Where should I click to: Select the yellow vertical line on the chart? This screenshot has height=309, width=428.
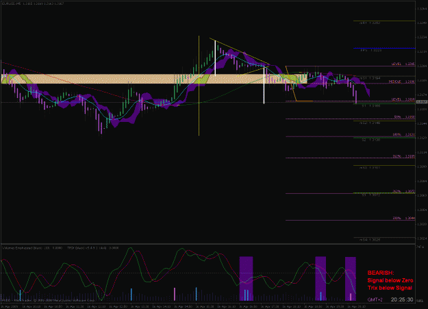pyautogui.click(x=199, y=86)
